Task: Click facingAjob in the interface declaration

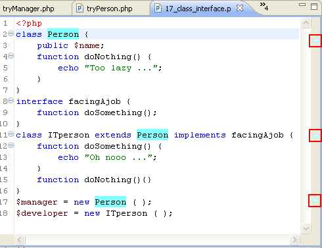Action: (95, 101)
